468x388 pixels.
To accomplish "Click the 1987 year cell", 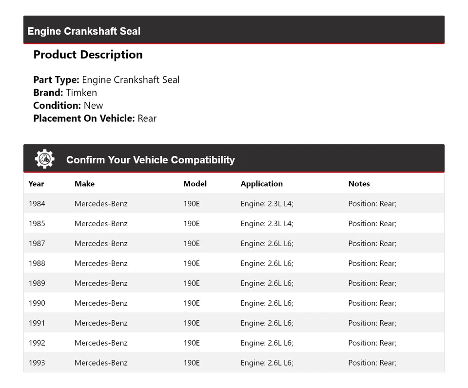I will 37,244.
